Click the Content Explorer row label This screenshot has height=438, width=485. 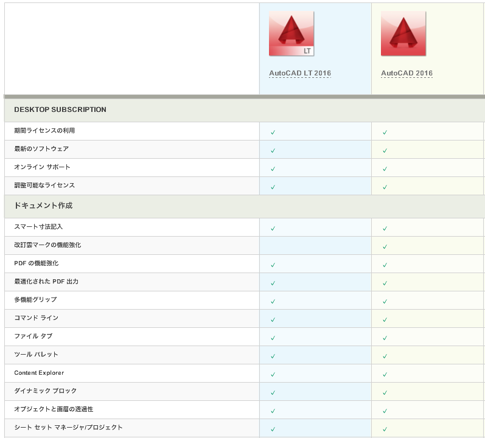[x=39, y=372]
